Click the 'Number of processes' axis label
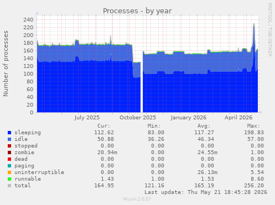The width and height of the screenshot is (275, 205). (6, 64)
